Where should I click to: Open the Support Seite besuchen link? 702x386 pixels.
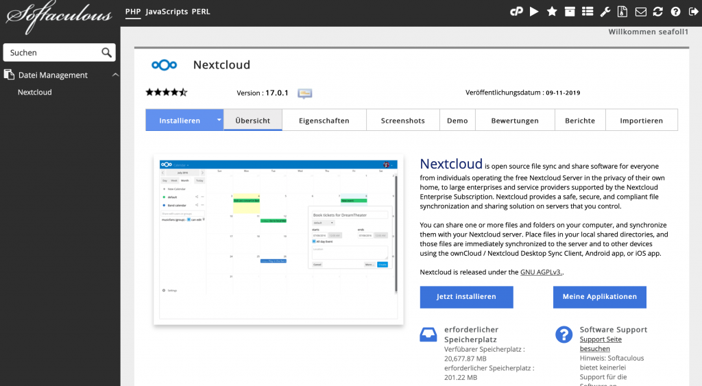coord(601,344)
